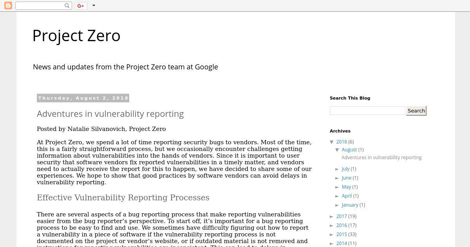
Task: Open the navbar dropdown arrow
Action: [x=94, y=5]
